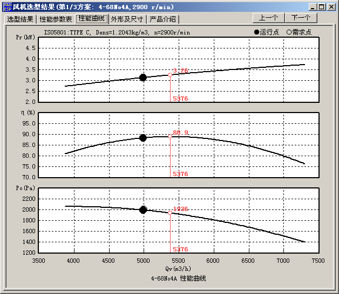This screenshot has height=294, width=339.
Task: Select the red demand point near 1936 Pa
Action: (x=170, y=213)
